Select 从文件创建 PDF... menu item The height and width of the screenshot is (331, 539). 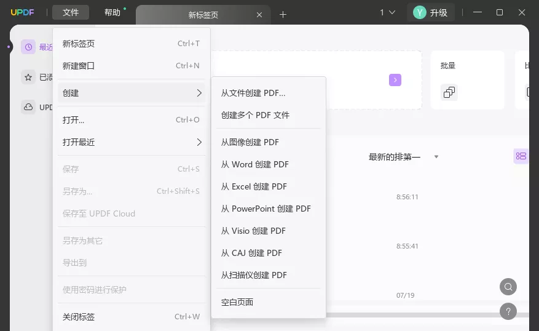click(253, 93)
